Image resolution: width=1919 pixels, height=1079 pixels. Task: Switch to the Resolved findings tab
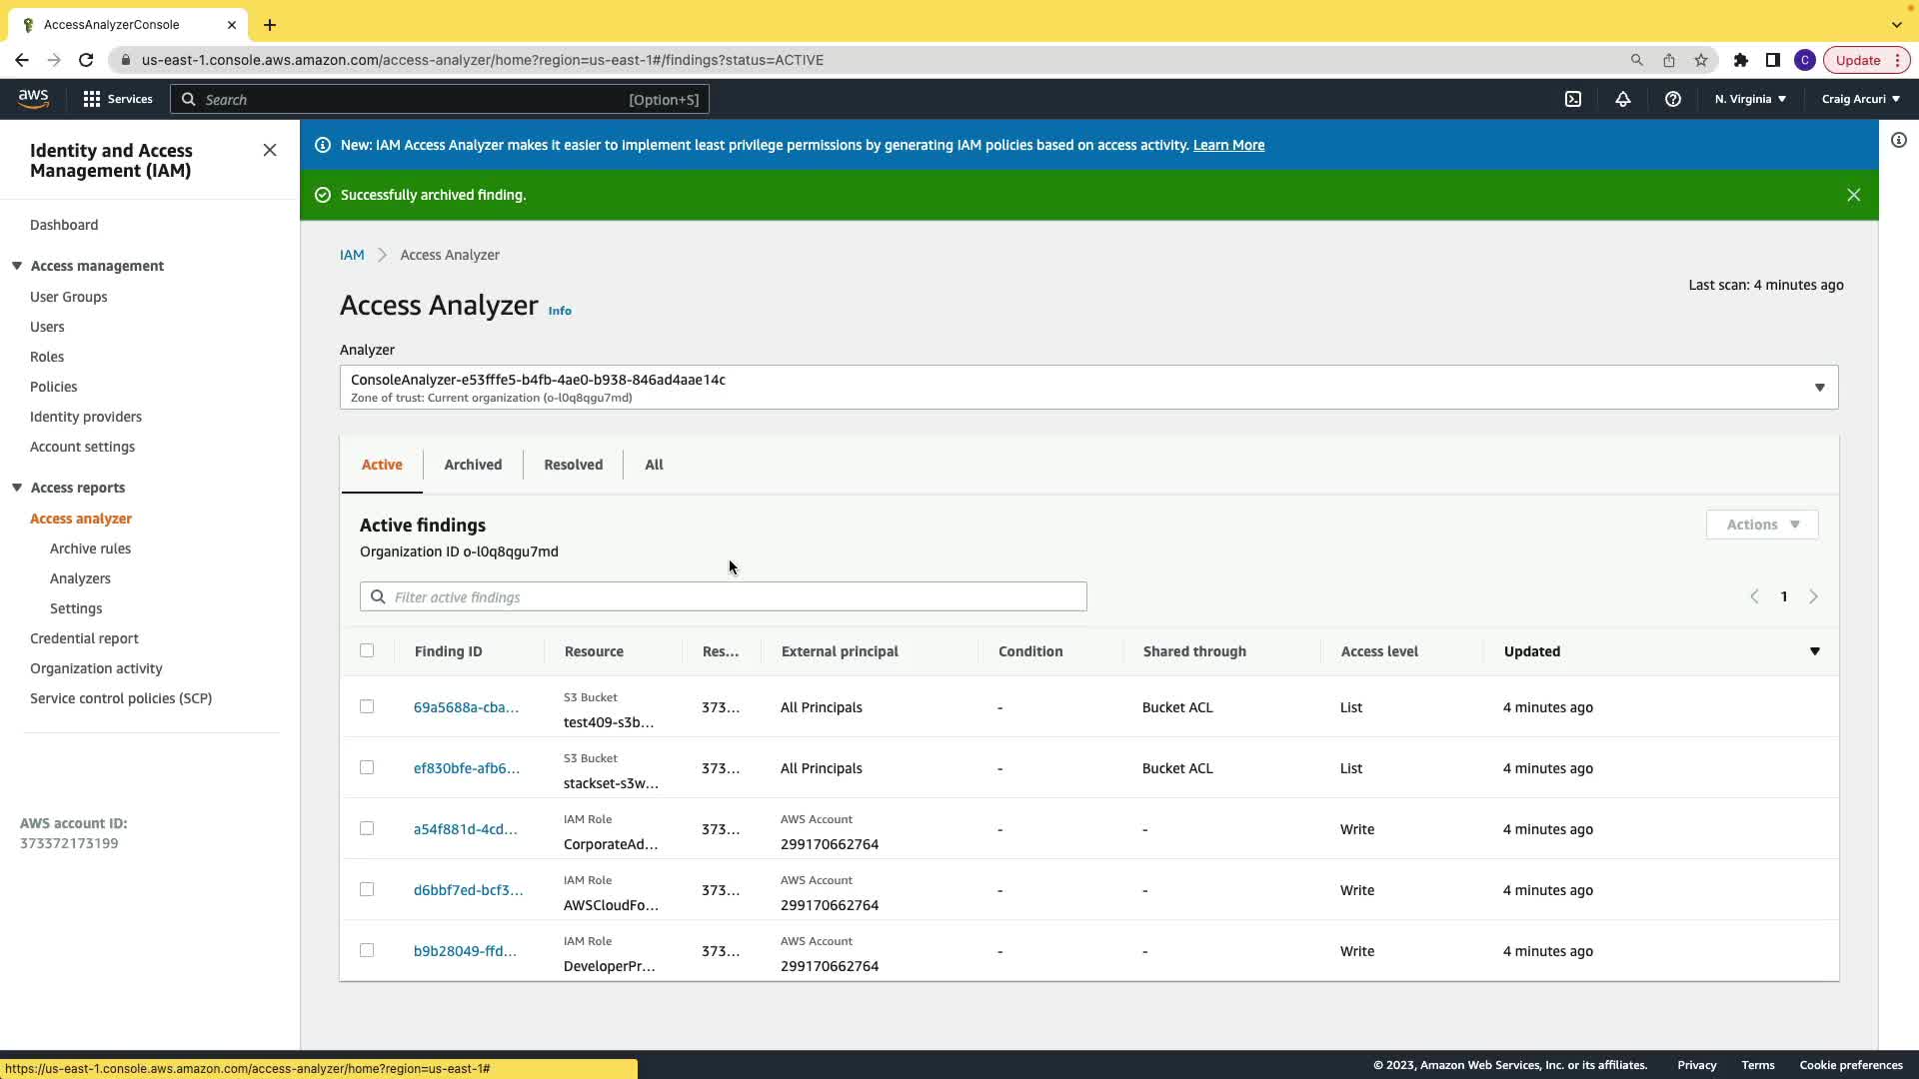[x=573, y=465]
